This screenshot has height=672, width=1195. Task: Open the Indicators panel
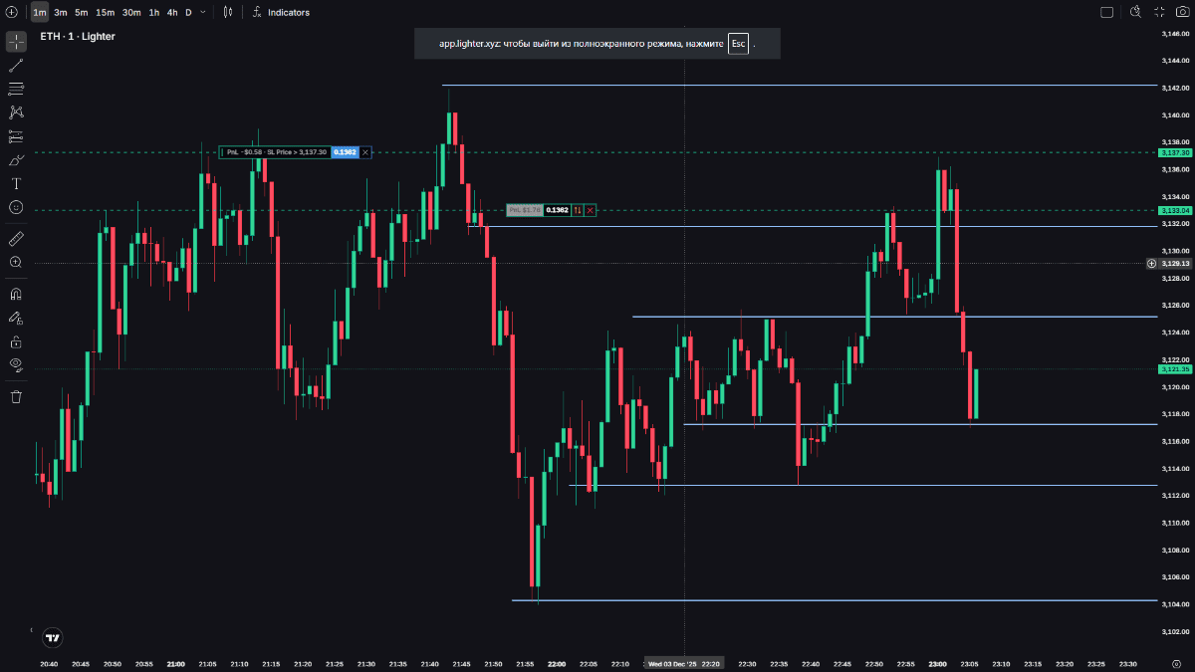(x=281, y=12)
